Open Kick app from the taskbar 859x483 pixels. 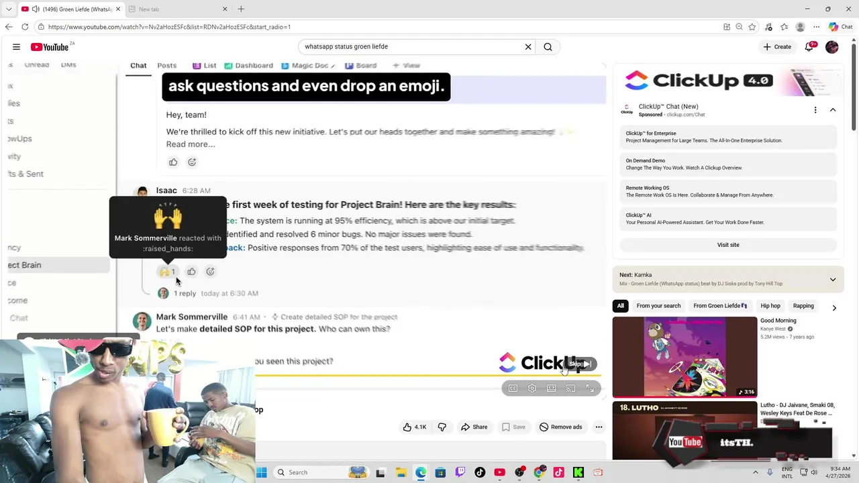coord(578,472)
